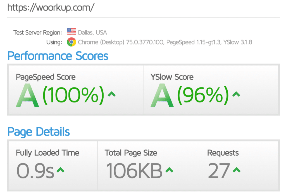Click the Chrome (Desktop) 75.0.3770.100 version text
The image size is (286, 196).
point(121,42)
